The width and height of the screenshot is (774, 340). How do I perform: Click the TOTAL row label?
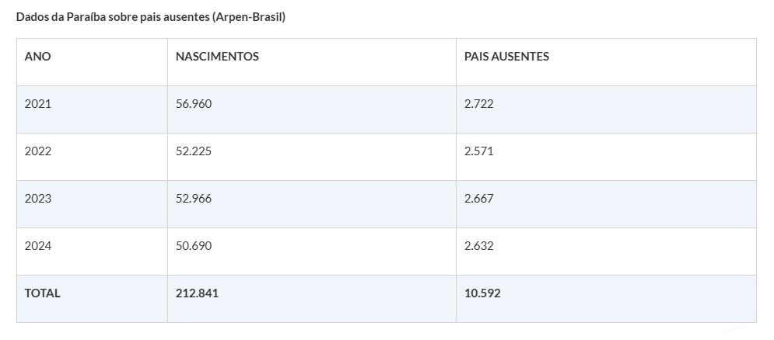click(43, 293)
